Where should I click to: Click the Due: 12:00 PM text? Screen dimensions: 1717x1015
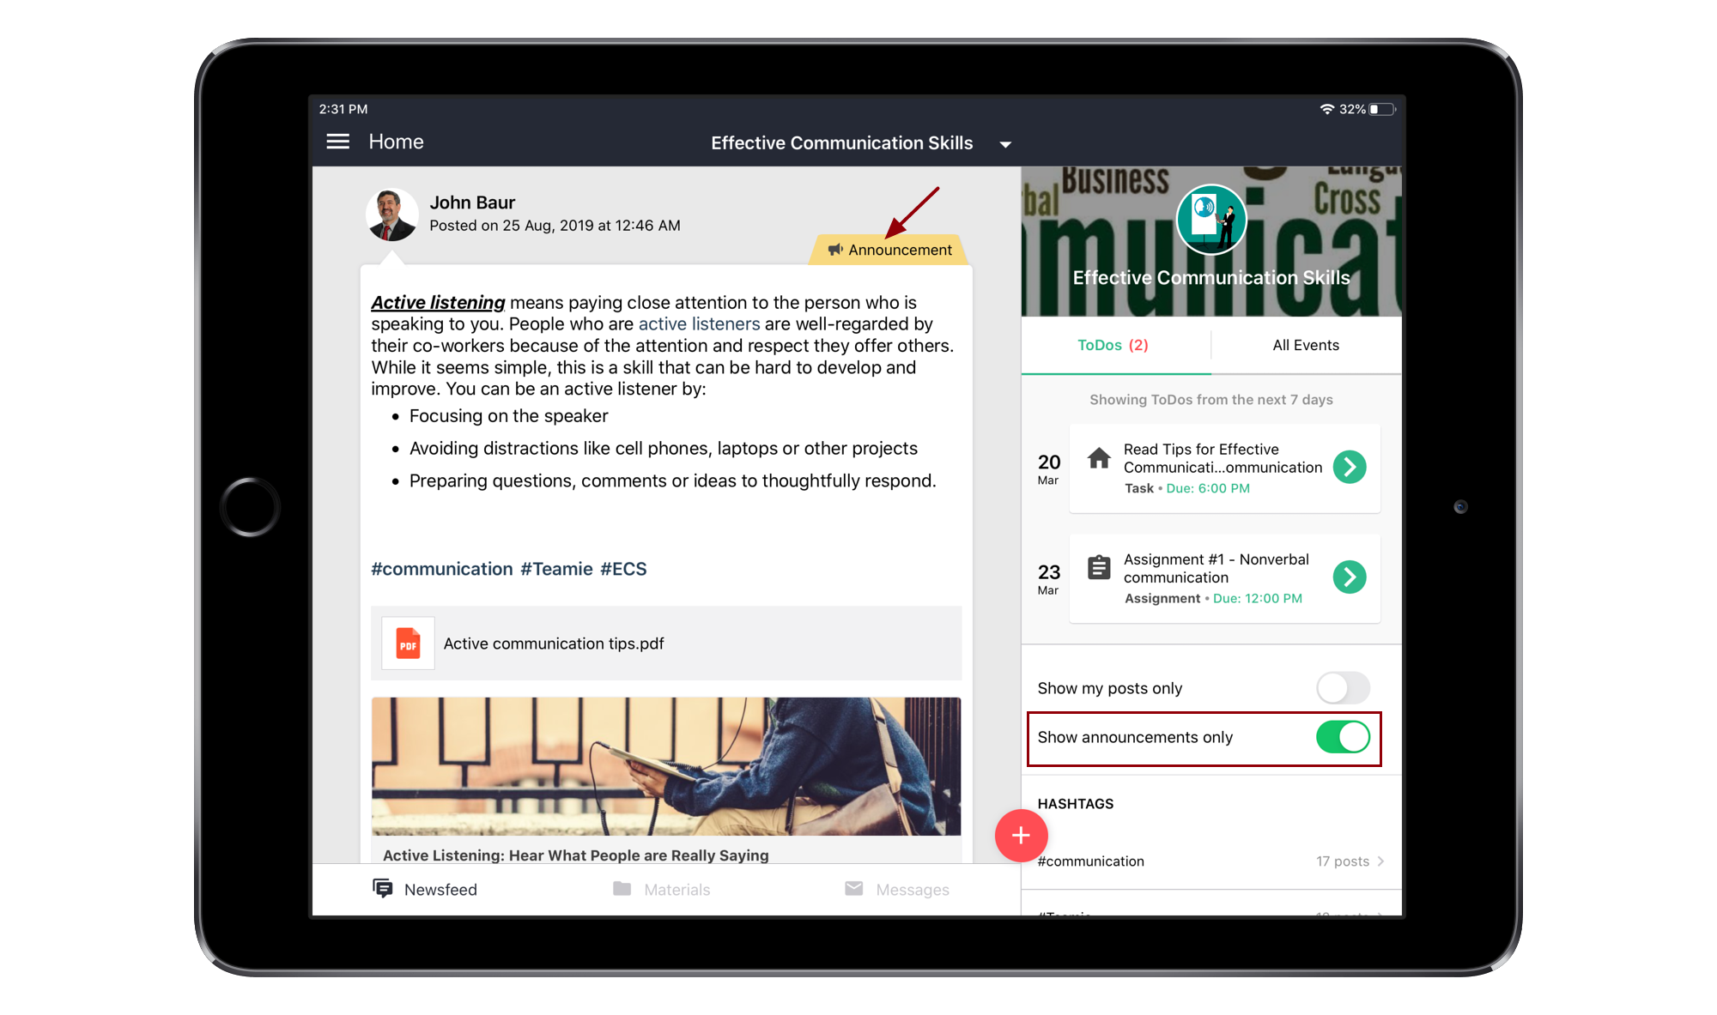[x=1257, y=598]
